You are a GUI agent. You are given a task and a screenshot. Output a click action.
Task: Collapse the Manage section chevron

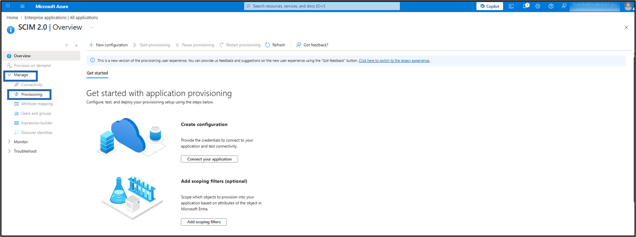point(9,75)
